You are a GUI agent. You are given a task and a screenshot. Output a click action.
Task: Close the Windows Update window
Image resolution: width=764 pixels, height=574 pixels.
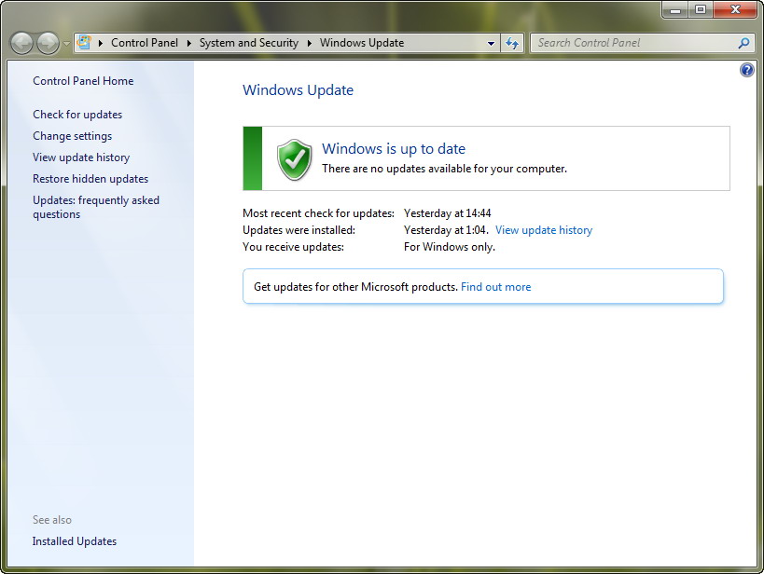click(x=735, y=9)
